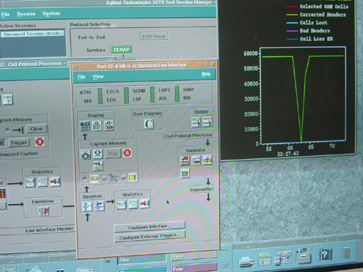Expand subpanel arrow above leftmost front panel icon
Image resolution: width=363 pixels, height=272 pixels.
(10, 260)
